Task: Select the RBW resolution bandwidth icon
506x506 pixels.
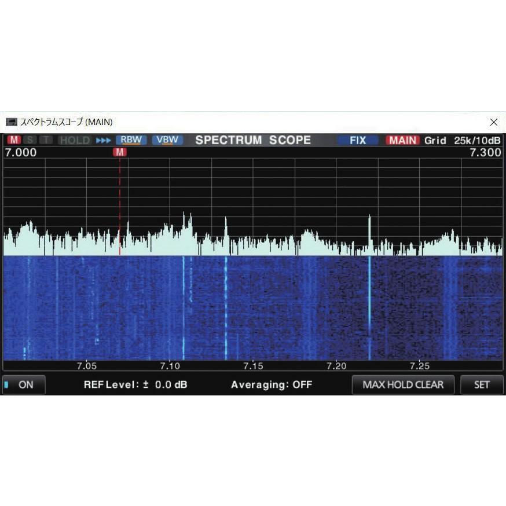Action: pos(131,140)
